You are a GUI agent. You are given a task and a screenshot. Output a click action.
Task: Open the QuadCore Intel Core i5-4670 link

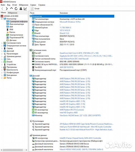click(79, 53)
